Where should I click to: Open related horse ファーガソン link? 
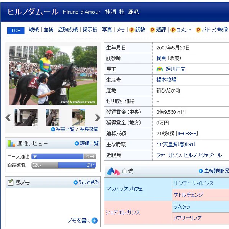tap(168, 155)
